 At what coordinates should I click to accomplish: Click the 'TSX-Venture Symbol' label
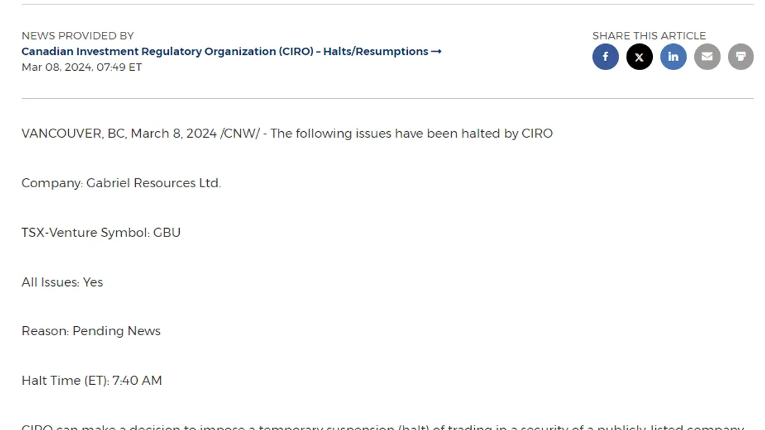(x=85, y=233)
